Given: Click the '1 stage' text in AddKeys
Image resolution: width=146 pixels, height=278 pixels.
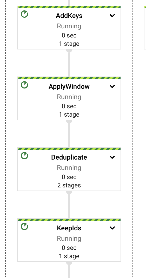Looking at the screenshot, I should click(x=69, y=44).
